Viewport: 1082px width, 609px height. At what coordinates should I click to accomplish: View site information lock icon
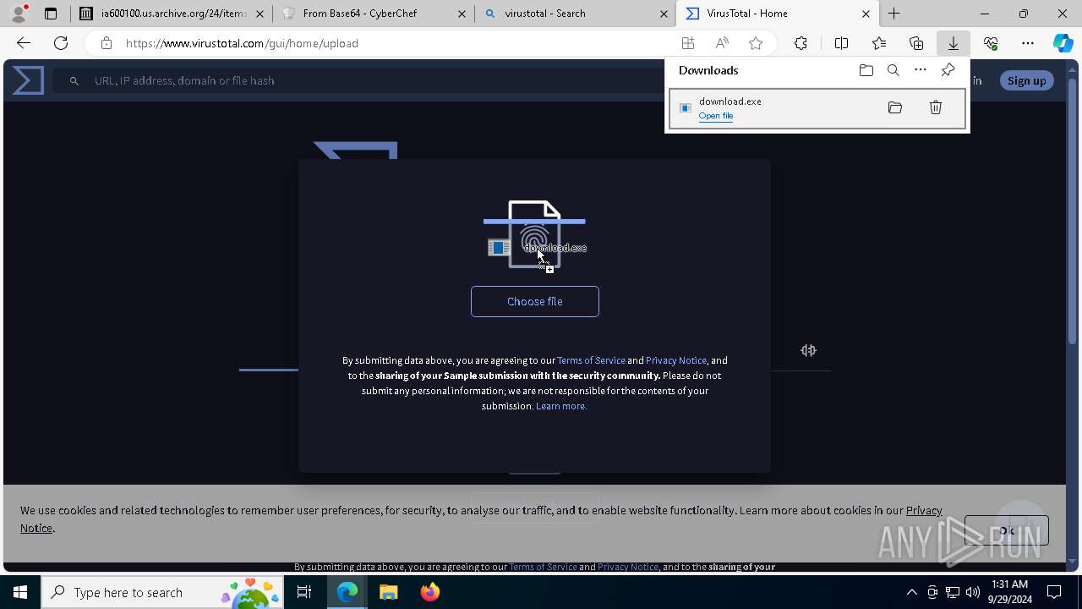point(106,43)
